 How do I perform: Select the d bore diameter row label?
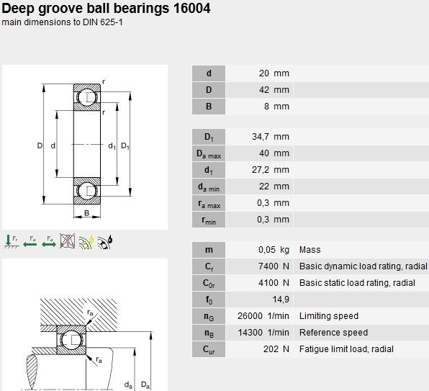coord(209,73)
